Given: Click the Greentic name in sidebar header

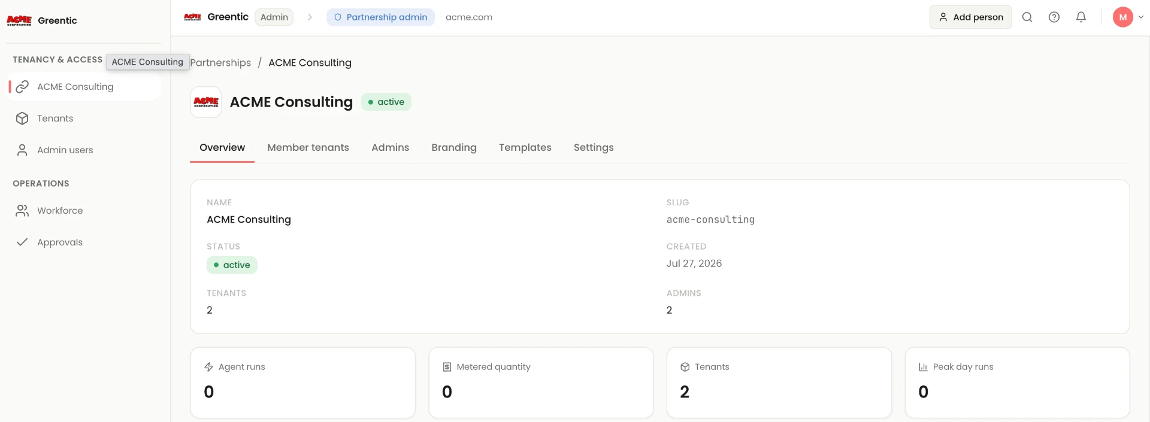Looking at the screenshot, I should point(57,20).
